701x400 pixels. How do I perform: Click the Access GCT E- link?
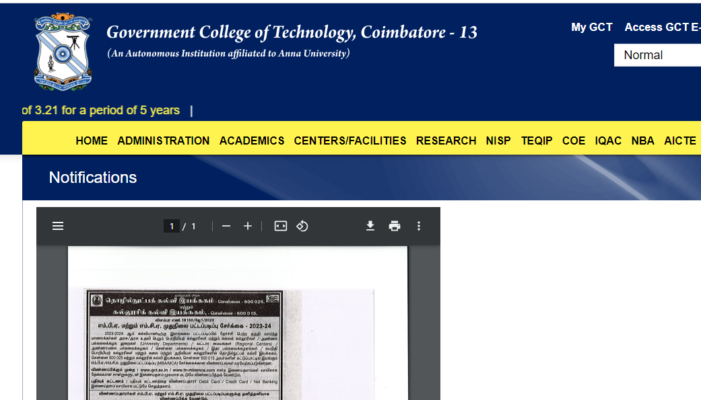click(663, 28)
